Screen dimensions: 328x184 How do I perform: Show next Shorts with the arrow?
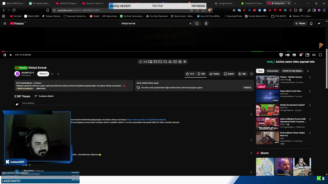coord(310,174)
